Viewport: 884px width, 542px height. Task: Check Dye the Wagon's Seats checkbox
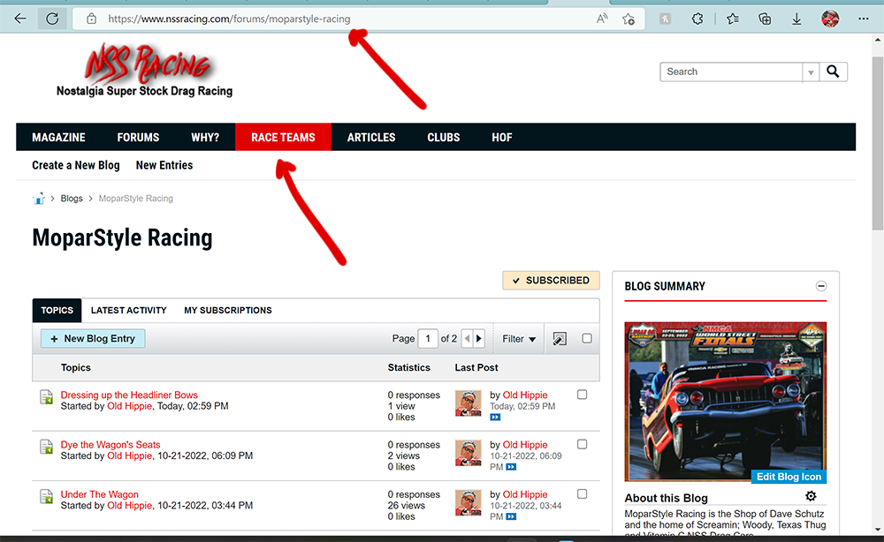point(583,444)
